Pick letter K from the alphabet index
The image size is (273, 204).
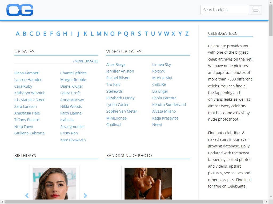click(85, 34)
